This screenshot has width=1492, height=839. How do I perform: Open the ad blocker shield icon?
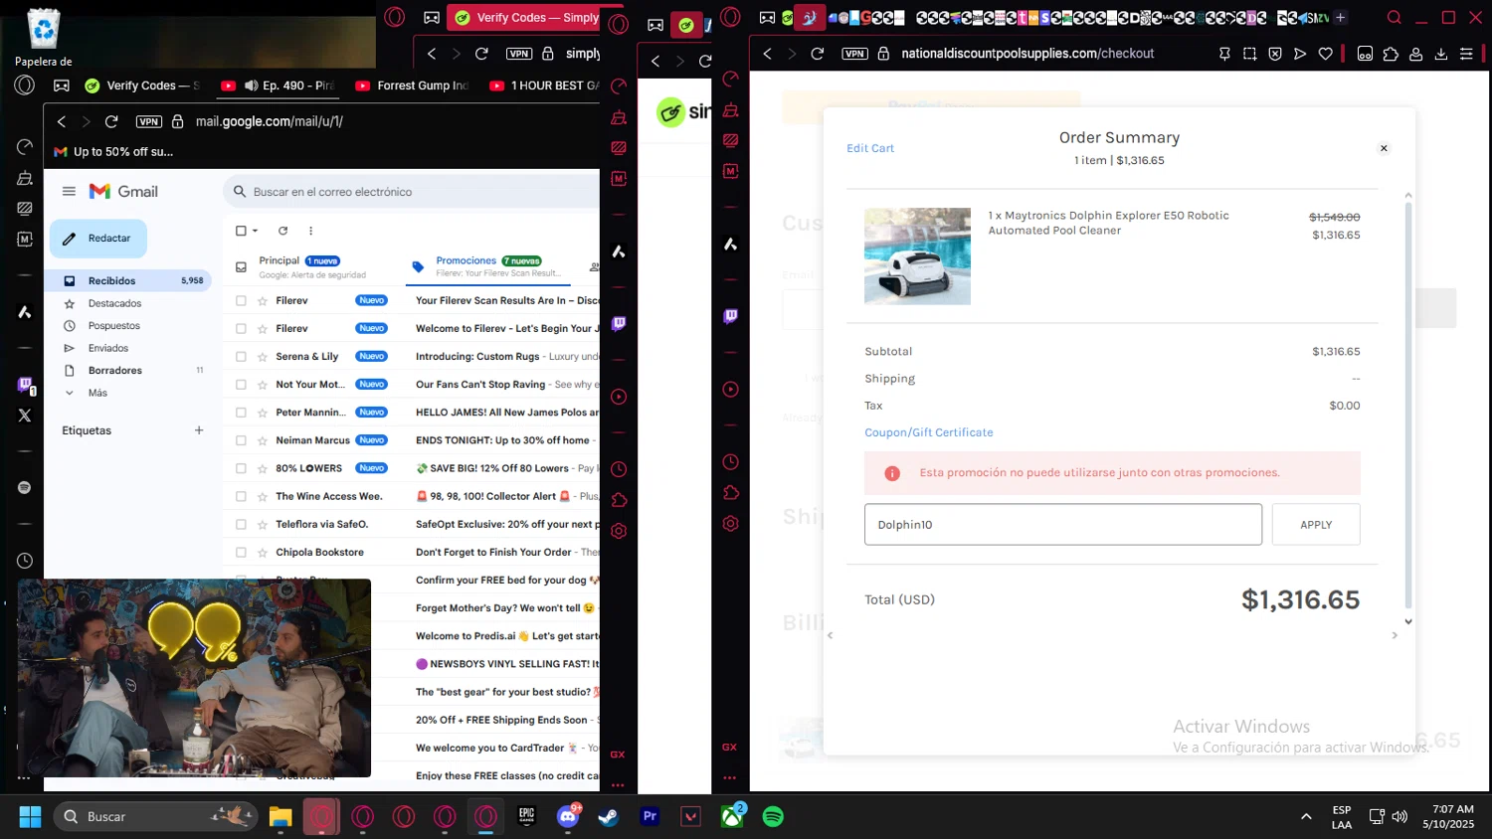(1275, 54)
